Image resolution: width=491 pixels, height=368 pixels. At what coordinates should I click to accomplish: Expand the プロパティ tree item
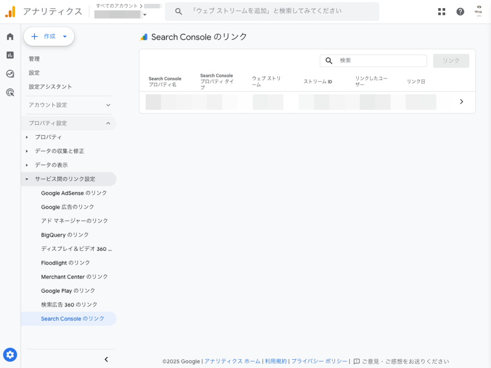[27, 137]
